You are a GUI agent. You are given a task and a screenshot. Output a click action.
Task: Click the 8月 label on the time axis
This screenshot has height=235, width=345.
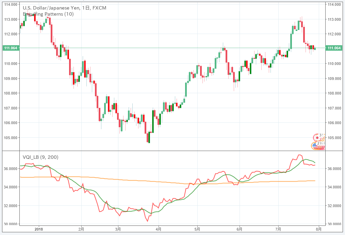[x=319, y=230]
